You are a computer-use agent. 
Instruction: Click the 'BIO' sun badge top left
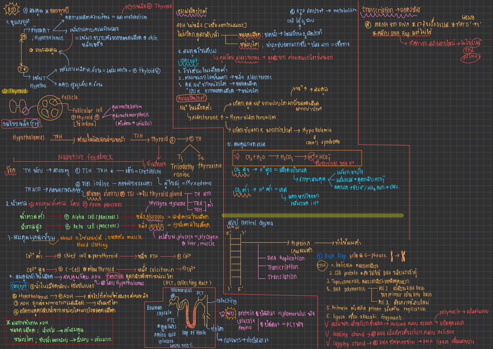pos(12,9)
